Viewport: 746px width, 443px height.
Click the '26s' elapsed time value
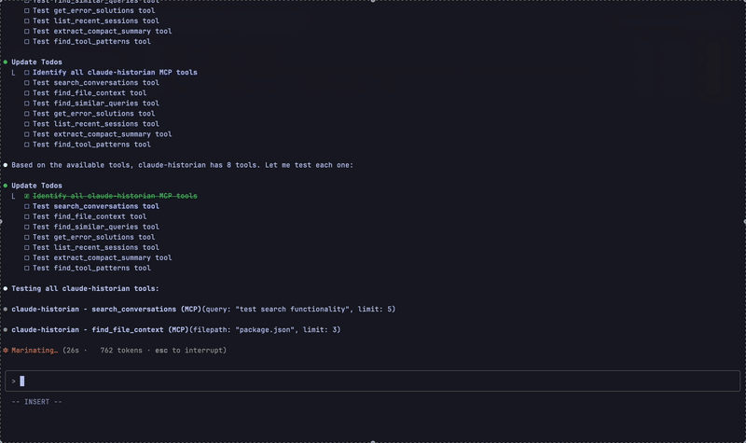coord(73,351)
